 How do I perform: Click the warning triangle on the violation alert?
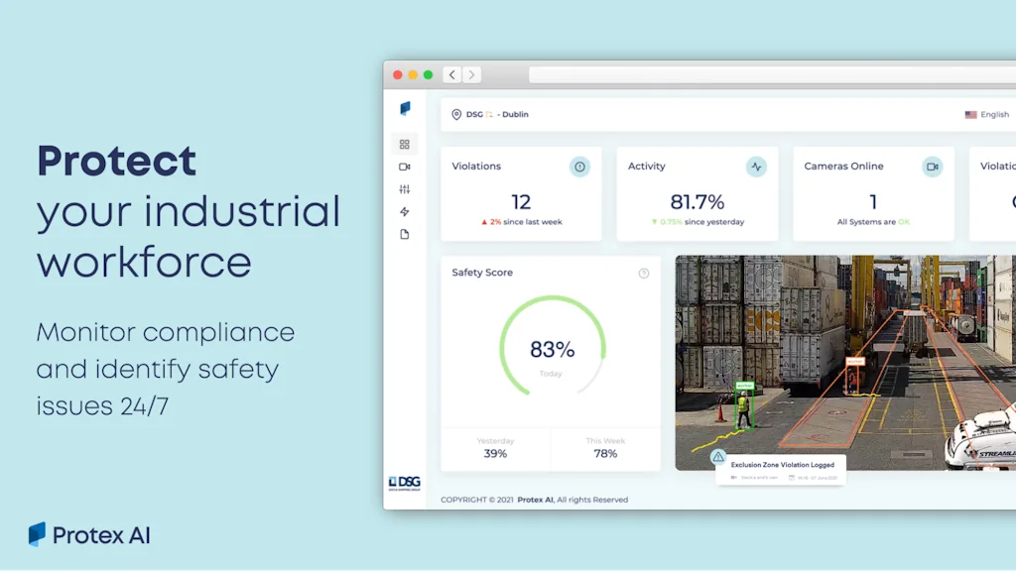point(718,457)
